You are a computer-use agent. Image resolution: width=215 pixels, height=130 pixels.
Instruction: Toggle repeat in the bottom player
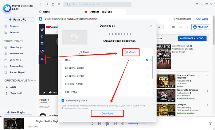(x=92, y=124)
